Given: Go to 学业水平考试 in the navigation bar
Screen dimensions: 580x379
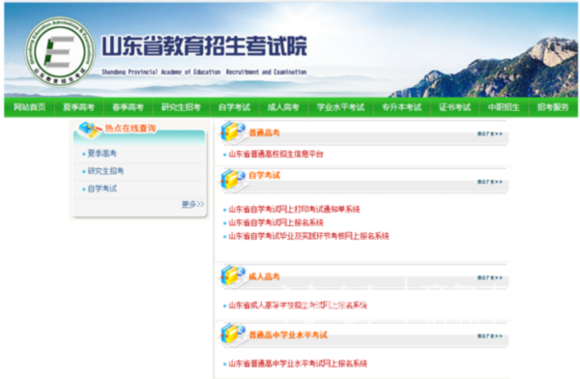Looking at the screenshot, I should tap(340, 107).
